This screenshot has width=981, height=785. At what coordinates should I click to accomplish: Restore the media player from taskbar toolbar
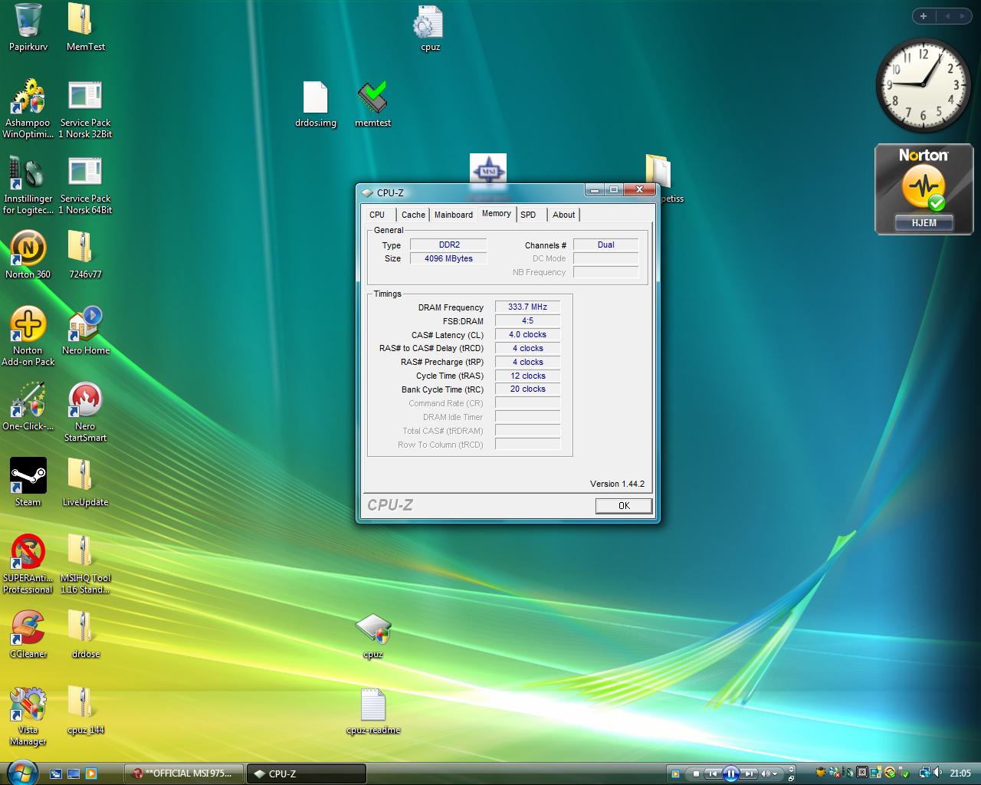pos(791,779)
